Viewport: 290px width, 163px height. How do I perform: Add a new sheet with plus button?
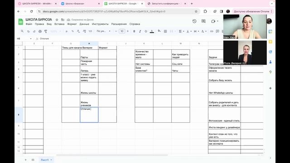tap(25, 160)
